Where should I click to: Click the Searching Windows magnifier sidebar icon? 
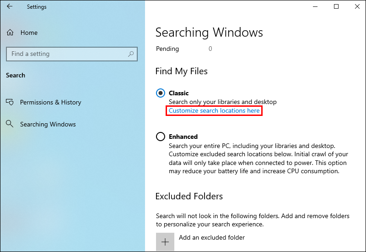coord(10,124)
